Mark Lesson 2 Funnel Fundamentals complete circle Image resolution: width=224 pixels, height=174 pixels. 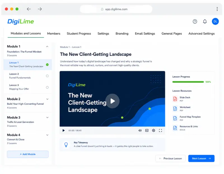(47, 76)
